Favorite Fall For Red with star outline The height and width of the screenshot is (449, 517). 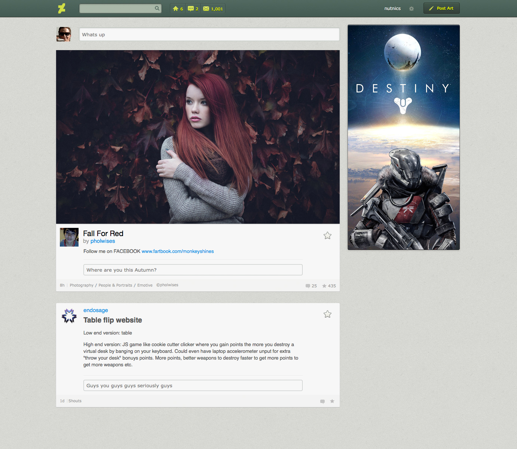point(327,235)
